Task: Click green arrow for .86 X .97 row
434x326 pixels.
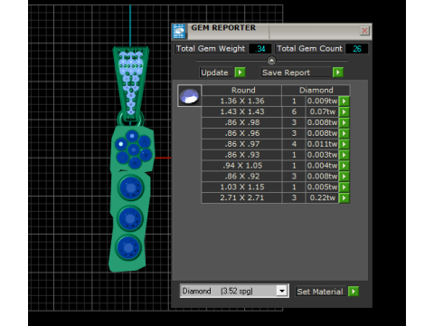Action: pos(344,144)
